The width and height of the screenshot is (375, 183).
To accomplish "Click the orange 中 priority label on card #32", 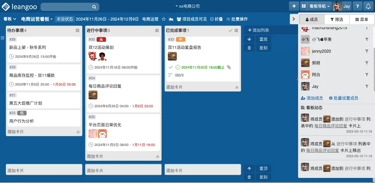I will pyautogui.click(x=181, y=39).
